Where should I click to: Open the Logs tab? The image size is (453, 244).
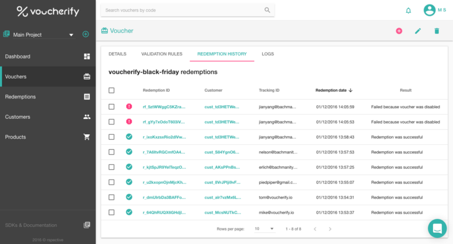pos(268,54)
